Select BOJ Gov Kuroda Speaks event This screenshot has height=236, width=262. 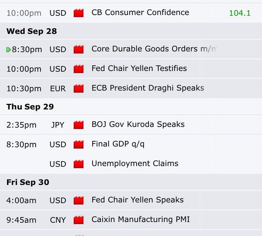[x=138, y=124]
